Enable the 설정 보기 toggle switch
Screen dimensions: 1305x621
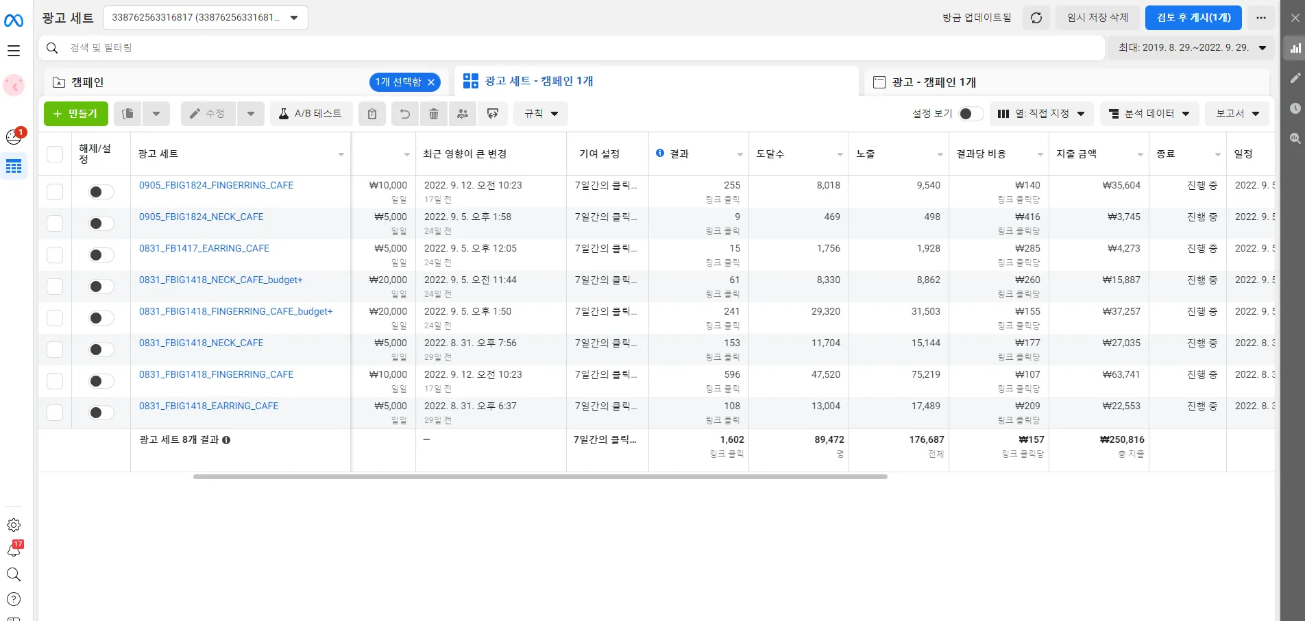[971, 113]
